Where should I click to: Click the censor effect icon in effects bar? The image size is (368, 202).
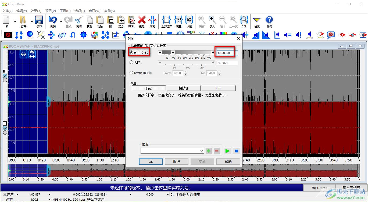pos(8,35)
